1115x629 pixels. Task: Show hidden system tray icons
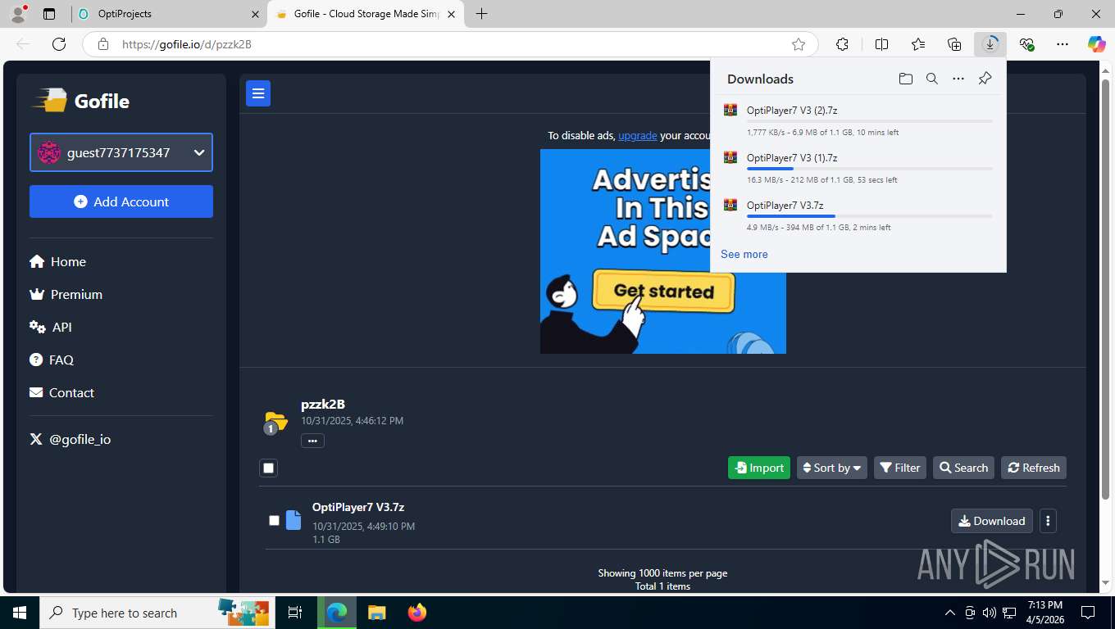click(950, 613)
